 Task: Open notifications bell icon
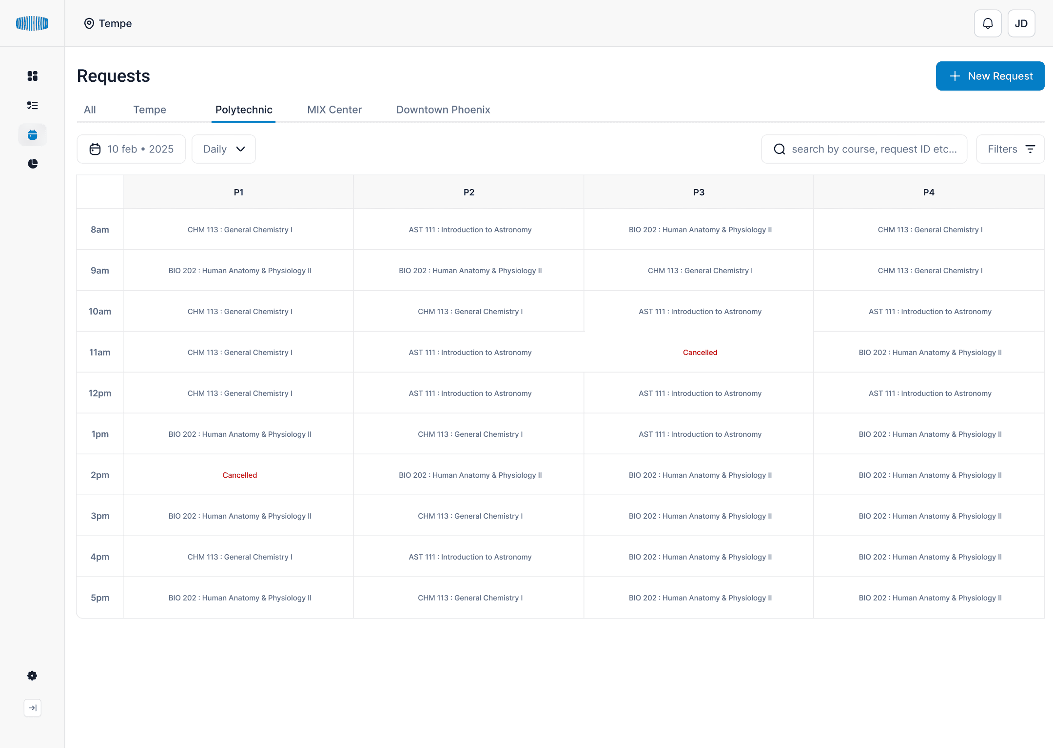[x=988, y=23]
